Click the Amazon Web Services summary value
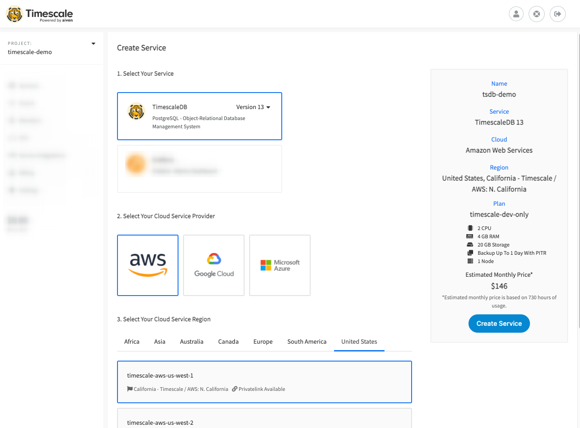580x428 pixels. [x=499, y=150]
